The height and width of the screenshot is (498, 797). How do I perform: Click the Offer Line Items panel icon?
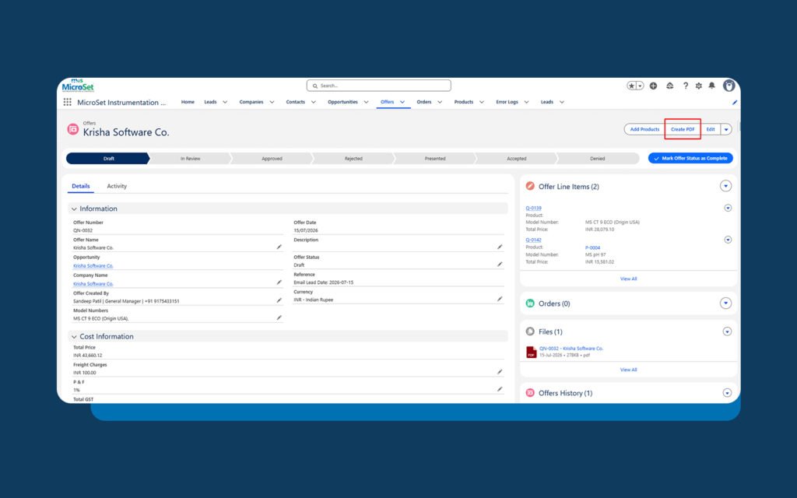530,186
